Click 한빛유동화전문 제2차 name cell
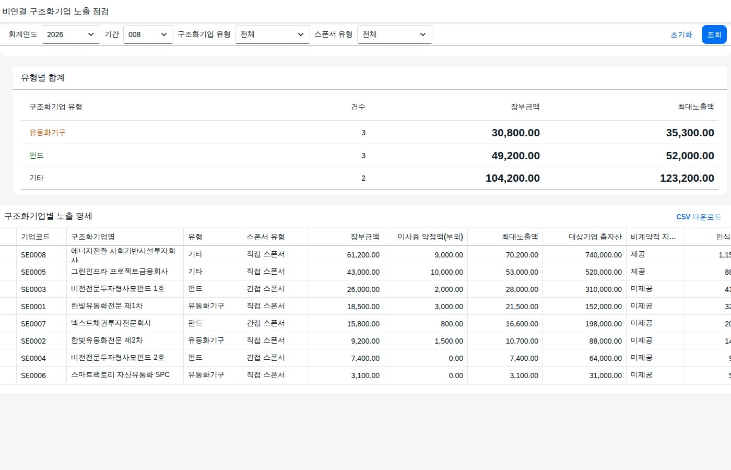The height and width of the screenshot is (470, 731). (125, 340)
